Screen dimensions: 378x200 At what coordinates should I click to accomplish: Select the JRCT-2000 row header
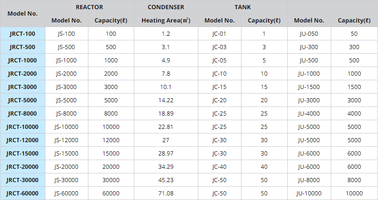pos(22,73)
